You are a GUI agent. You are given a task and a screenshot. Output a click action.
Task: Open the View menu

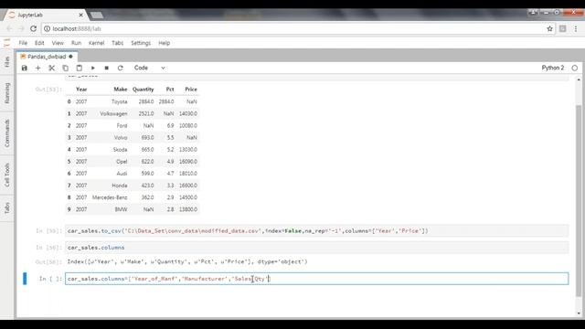click(x=58, y=43)
